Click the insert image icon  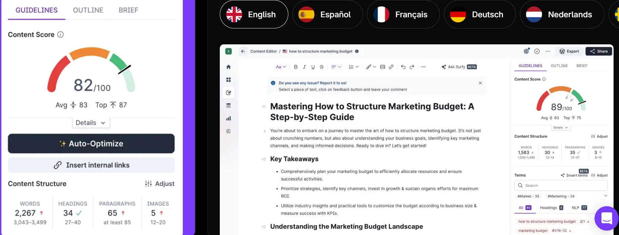pos(383,67)
